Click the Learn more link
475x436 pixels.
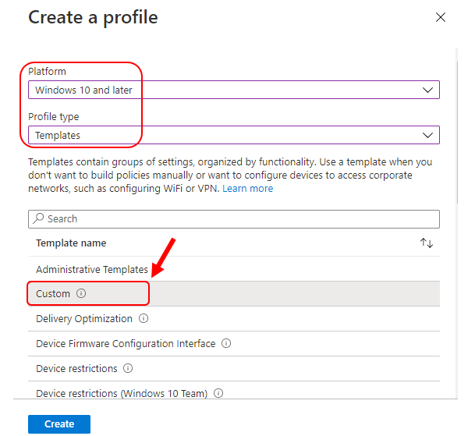pyautogui.click(x=247, y=189)
